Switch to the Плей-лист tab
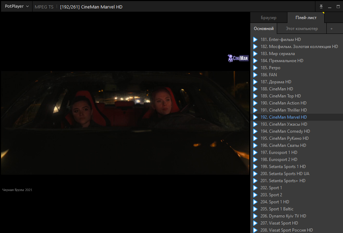343x233 pixels. coord(306,18)
